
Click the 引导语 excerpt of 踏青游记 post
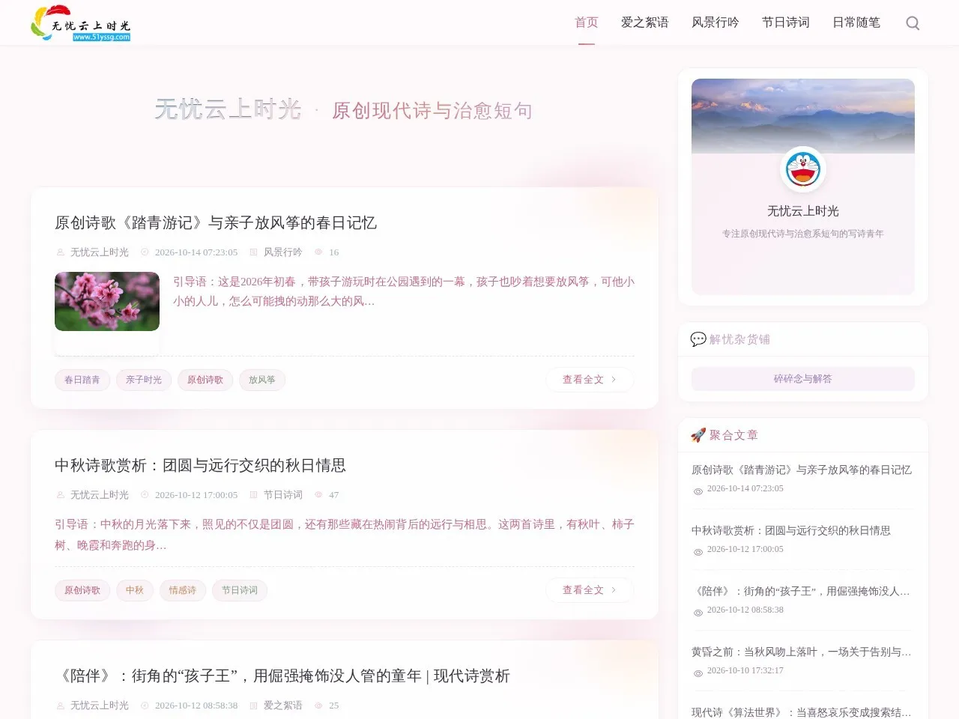(x=404, y=291)
